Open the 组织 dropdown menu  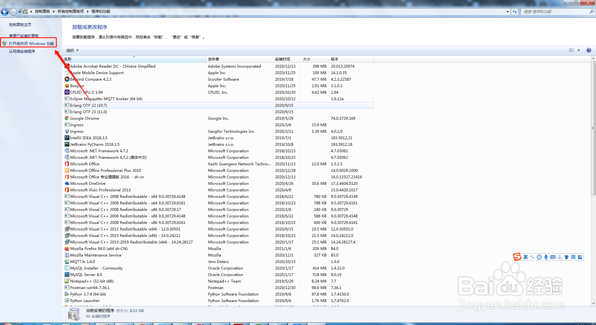72,50
